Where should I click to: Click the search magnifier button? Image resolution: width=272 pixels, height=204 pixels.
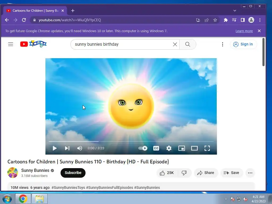click(188, 44)
